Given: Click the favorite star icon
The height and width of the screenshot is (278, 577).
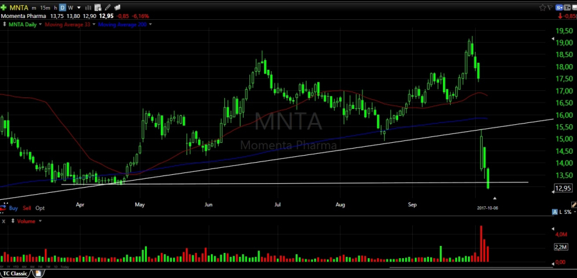Looking at the screenshot, I should [x=542, y=7].
